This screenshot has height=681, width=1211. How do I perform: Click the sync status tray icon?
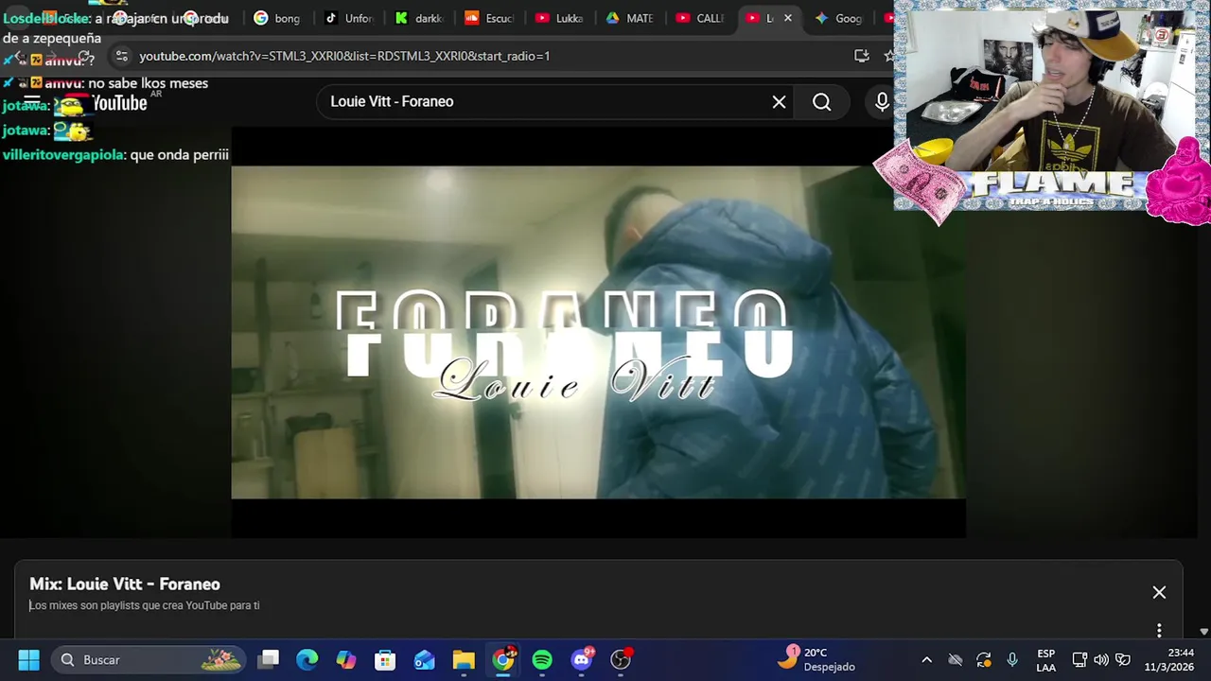(x=984, y=659)
